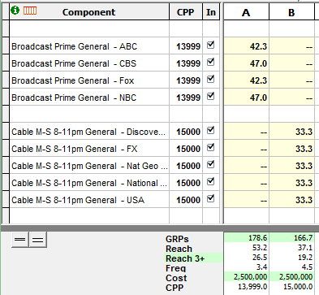The image size is (319, 295).
Task: Select the column B header
Action: 291,12
